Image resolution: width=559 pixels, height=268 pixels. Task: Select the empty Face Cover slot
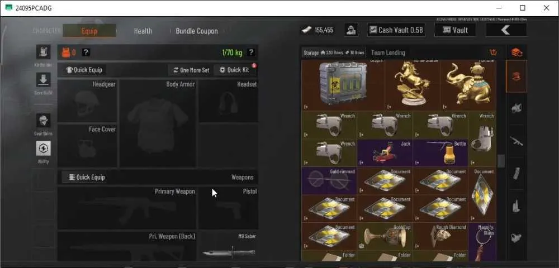[87, 146]
